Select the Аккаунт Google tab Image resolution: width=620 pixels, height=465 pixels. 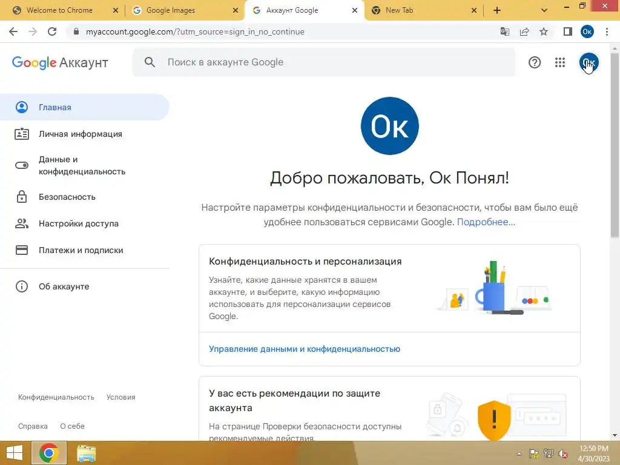point(292,10)
